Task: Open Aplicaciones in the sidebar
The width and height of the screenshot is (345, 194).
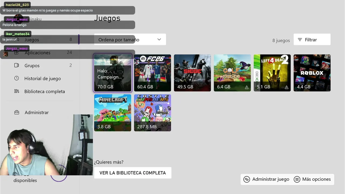Action: pyautogui.click(x=43, y=53)
